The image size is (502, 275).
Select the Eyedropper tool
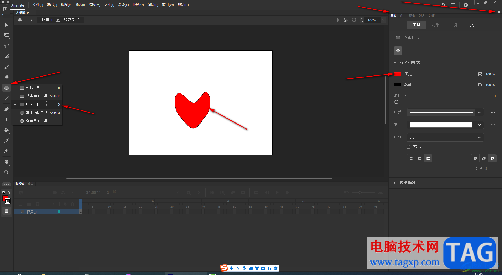tap(7, 141)
